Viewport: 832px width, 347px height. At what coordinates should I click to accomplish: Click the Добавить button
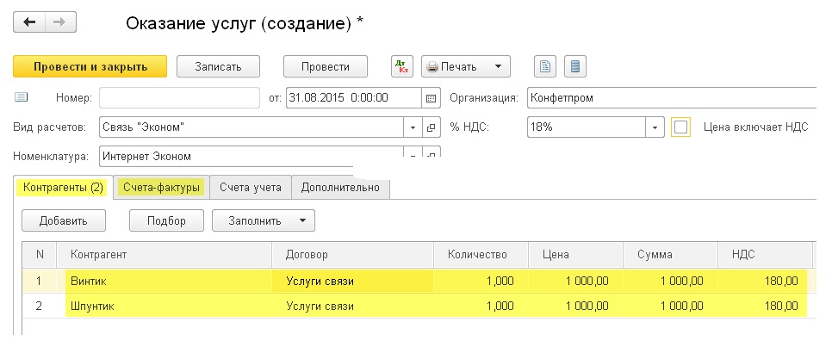pyautogui.click(x=63, y=220)
